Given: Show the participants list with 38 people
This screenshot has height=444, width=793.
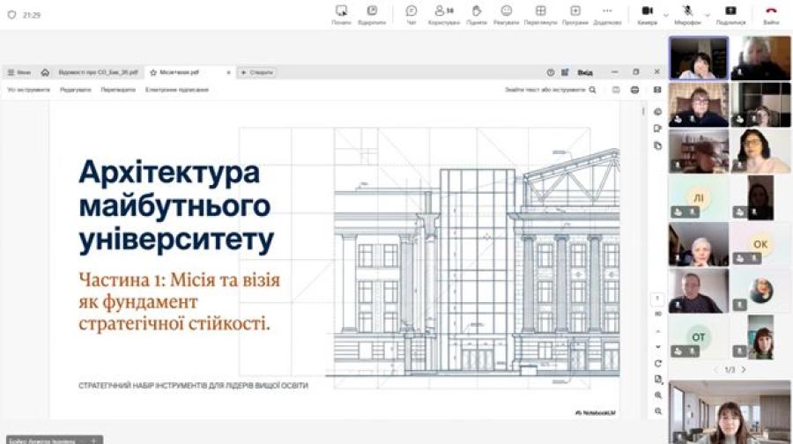Looking at the screenshot, I should [443, 15].
